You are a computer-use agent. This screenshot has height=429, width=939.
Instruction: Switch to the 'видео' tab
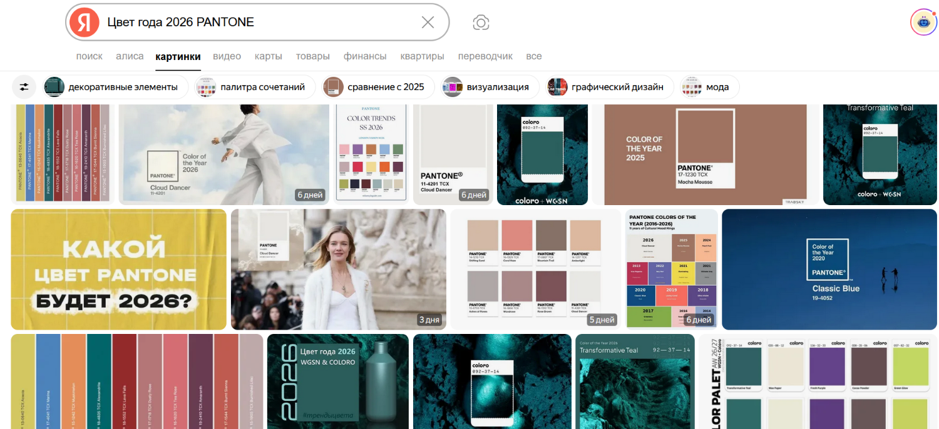click(227, 56)
